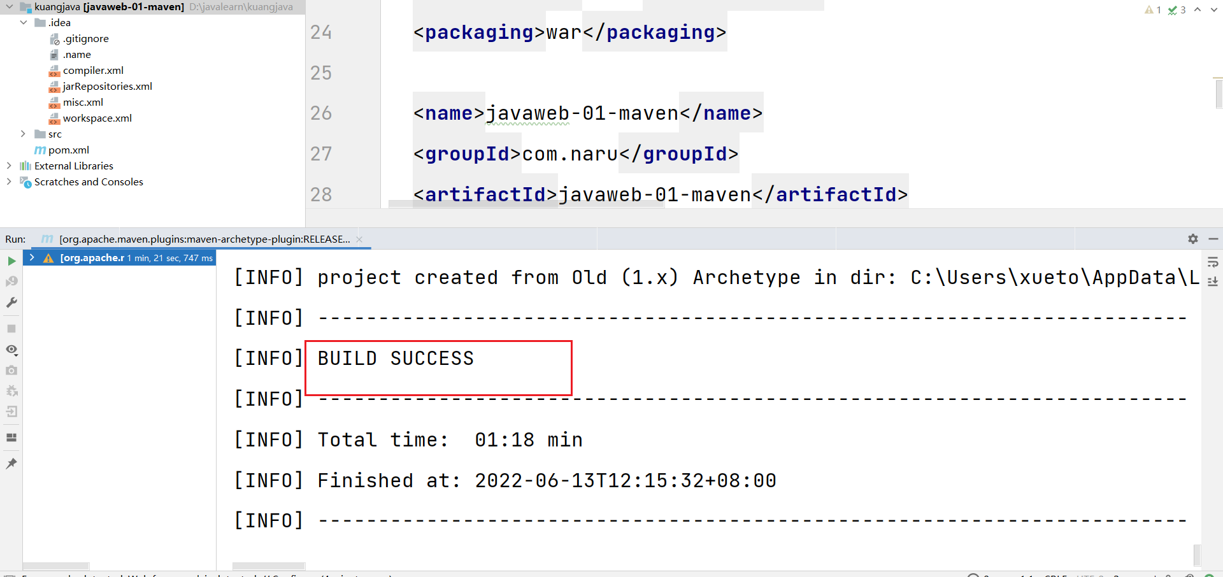Select the src folder row
Viewport: 1223px width, 577px height.
pyautogui.click(x=152, y=134)
